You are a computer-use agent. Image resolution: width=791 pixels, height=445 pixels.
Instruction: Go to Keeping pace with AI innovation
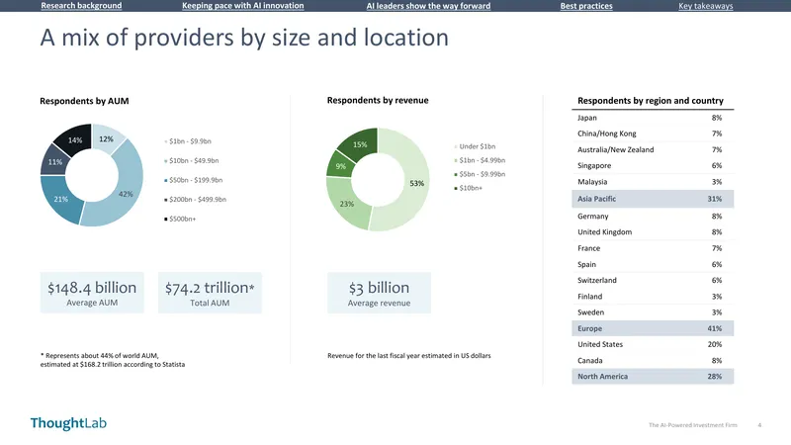[x=242, y=6]
